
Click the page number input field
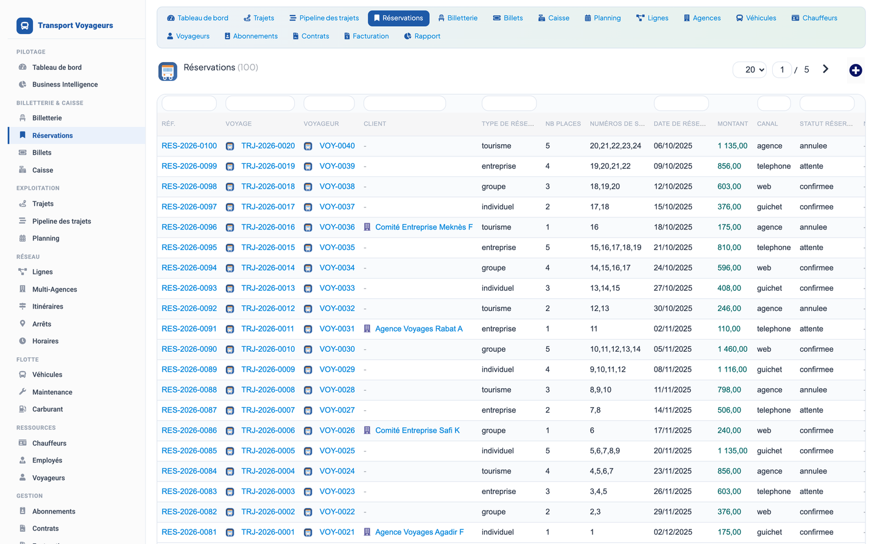tap(782, 70)
